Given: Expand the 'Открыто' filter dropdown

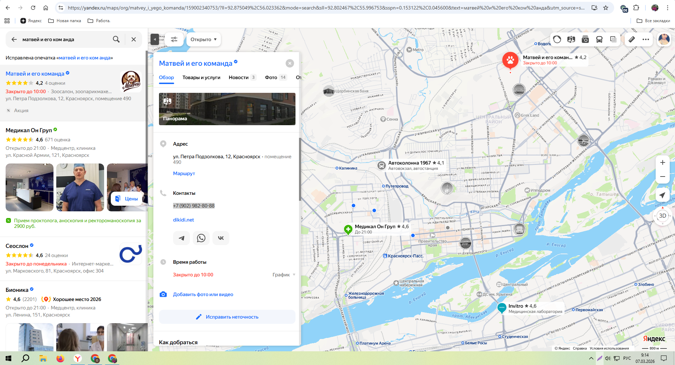Looking at the screenshot, I should [204, 39].
